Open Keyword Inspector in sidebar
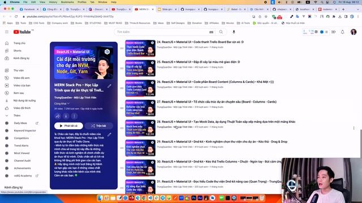This screenshot has width=362, height=203. point(25,130)
